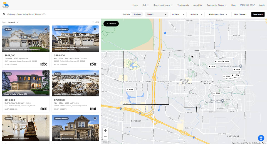Expand the Sell menu
This screenshot has width=267, height=144.
(x=145, y=5)
